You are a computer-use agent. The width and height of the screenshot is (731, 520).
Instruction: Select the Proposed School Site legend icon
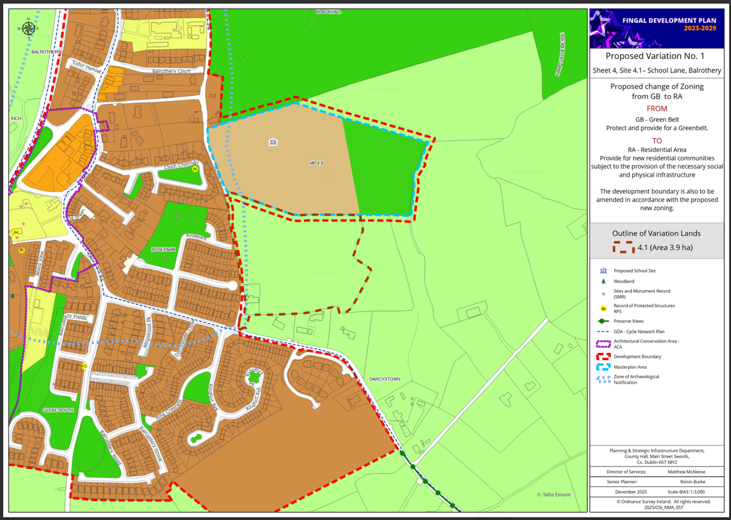click(x=603, y=270)
